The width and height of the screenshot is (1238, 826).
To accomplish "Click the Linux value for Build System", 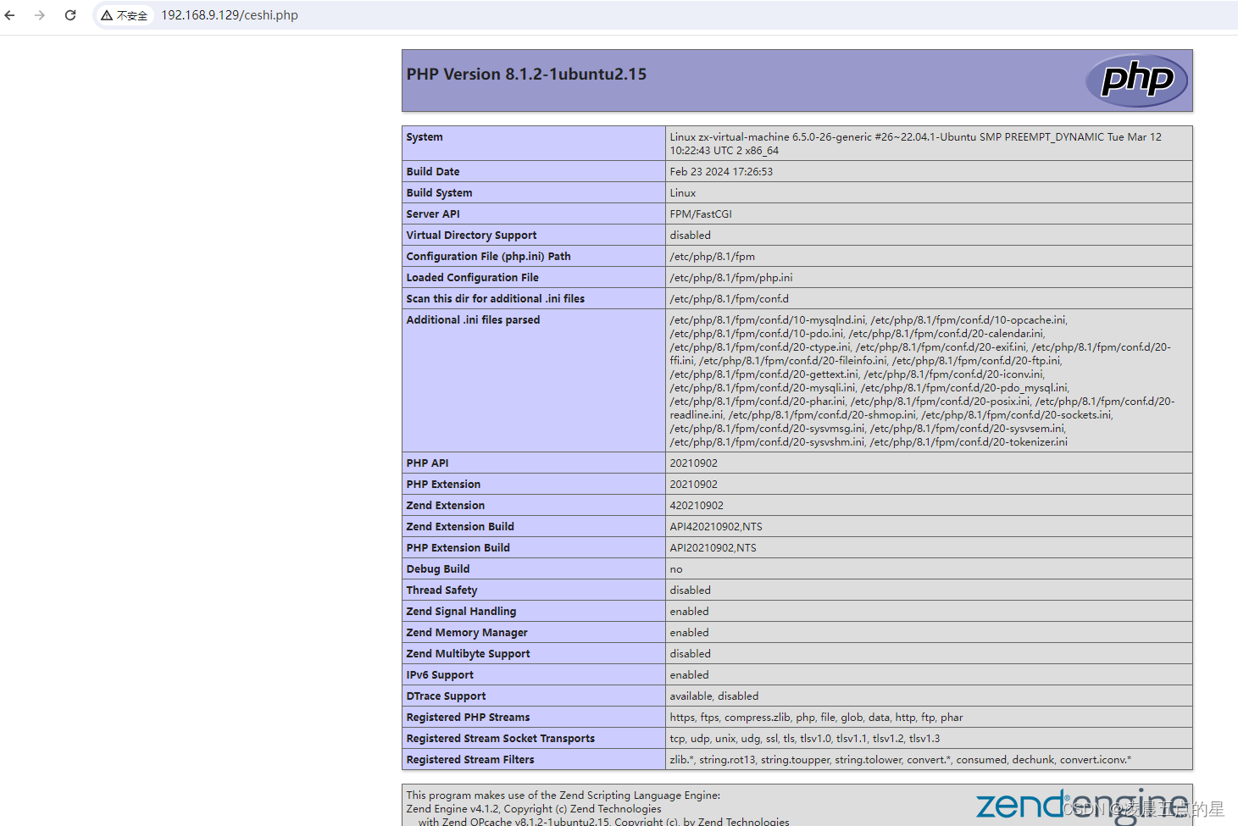I will click(x=683, y=193).
